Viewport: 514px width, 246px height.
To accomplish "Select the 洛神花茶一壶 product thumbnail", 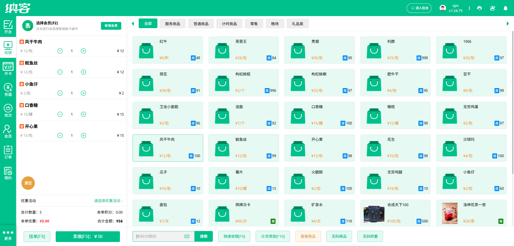I will (x=450, y=213).
